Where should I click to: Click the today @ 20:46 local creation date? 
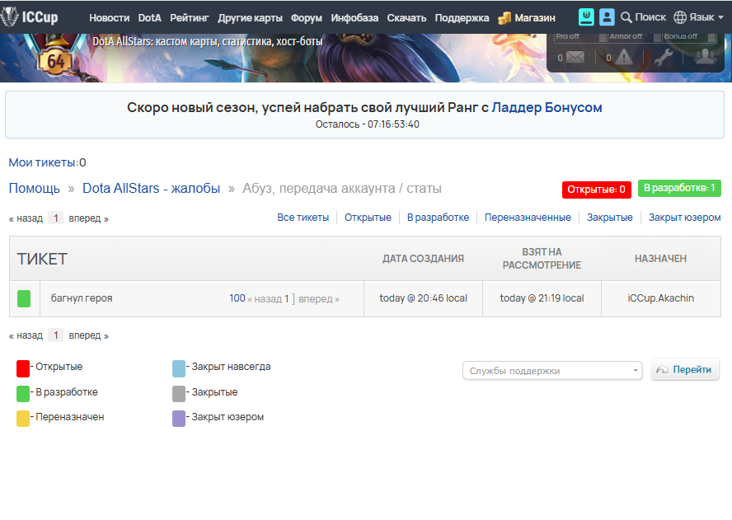pos(423,298)
